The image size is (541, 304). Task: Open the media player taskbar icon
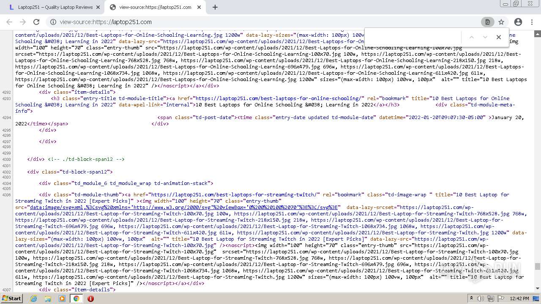tap(62, 299)
